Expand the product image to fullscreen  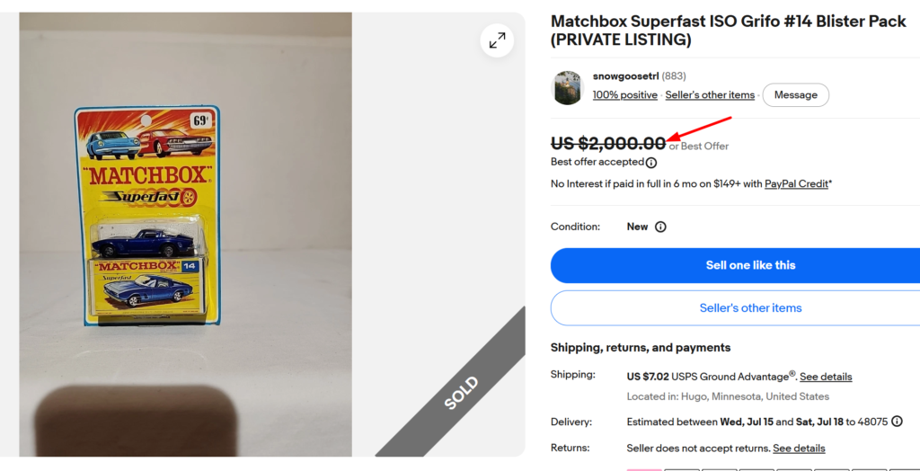(497, 40)
